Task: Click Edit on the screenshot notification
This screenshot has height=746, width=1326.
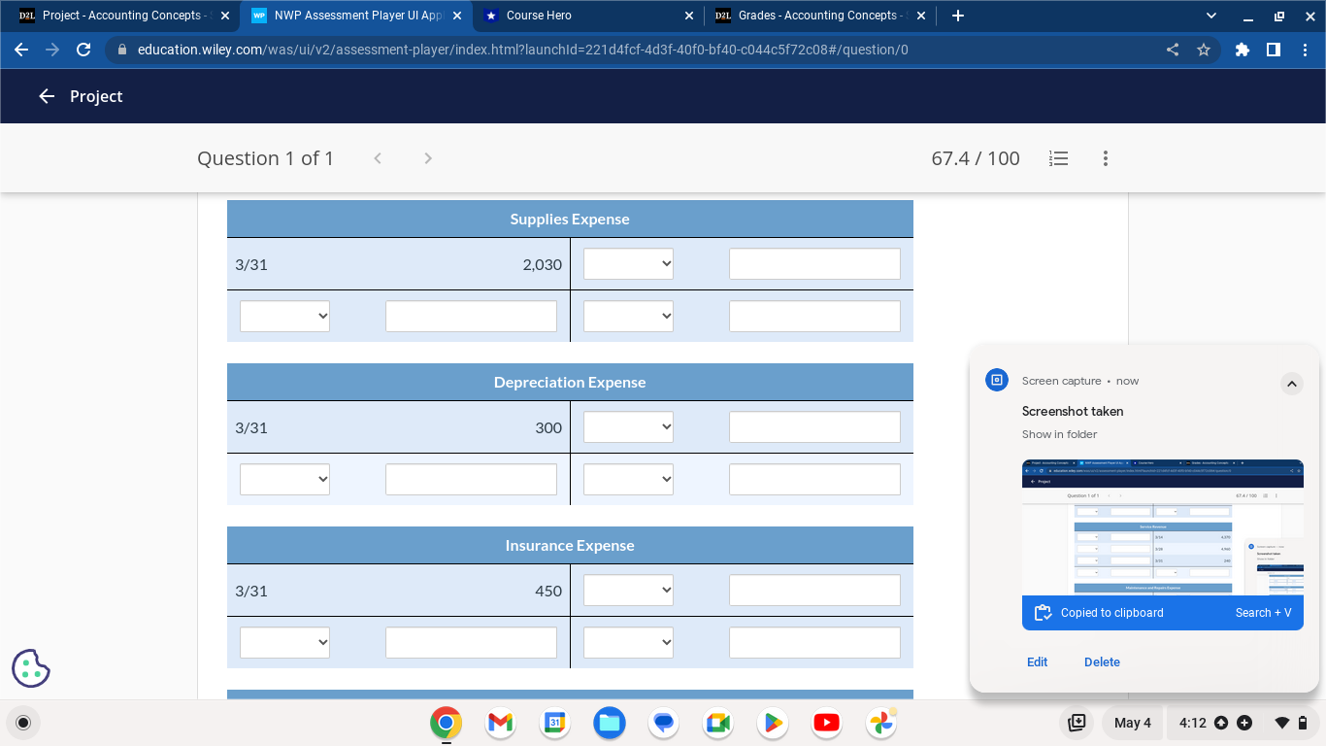Action: pyautogui.click(x=1037, y=661)
